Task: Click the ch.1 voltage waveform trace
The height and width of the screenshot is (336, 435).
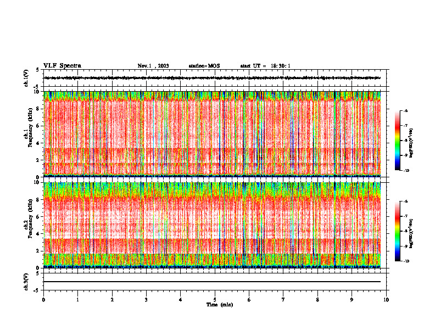Action: tap(212, 78)
